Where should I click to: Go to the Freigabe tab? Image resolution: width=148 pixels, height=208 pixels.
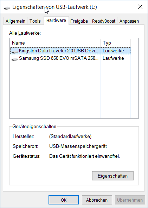pyautogui.click(x=79, y=21)
